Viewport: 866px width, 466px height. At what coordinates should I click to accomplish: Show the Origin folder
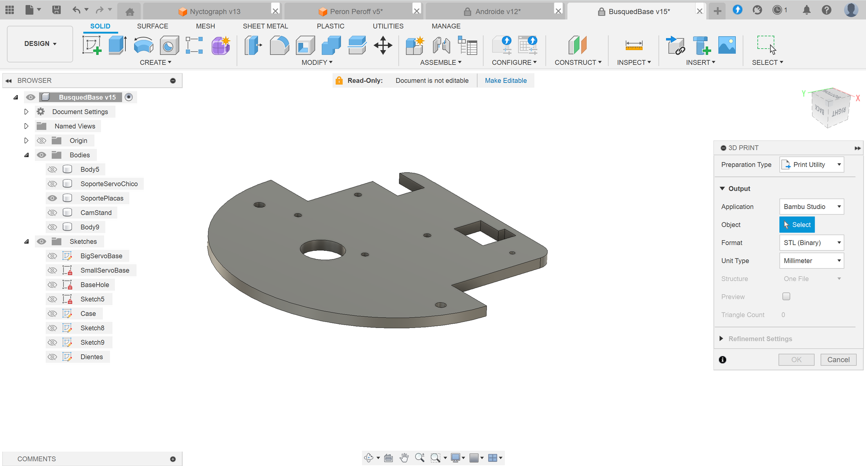pos(41,141)
